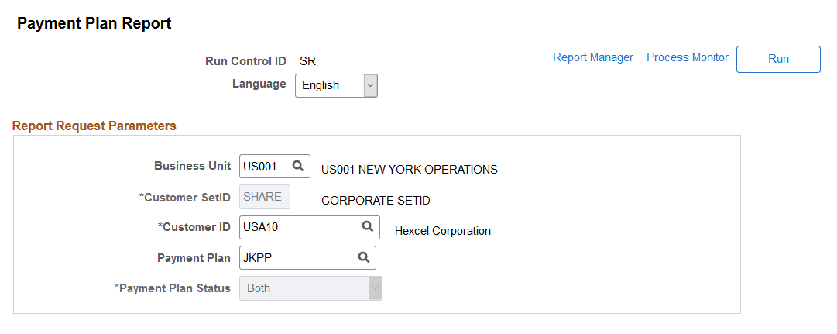Click the Payment Plan Report page title
Image resolution: width=837 pixels, height=334 pixels.
pos(94,24)
